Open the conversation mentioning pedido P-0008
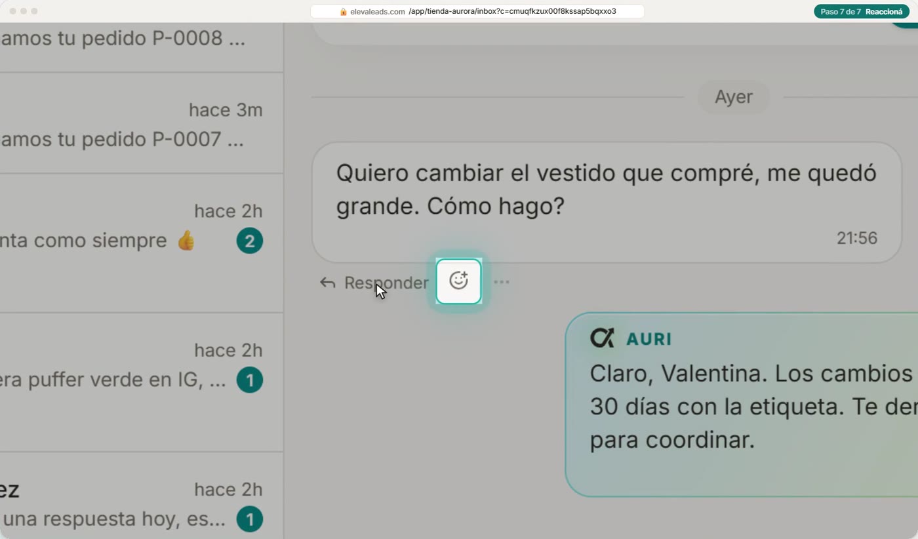918x539 pixels. tap(142, 47)
